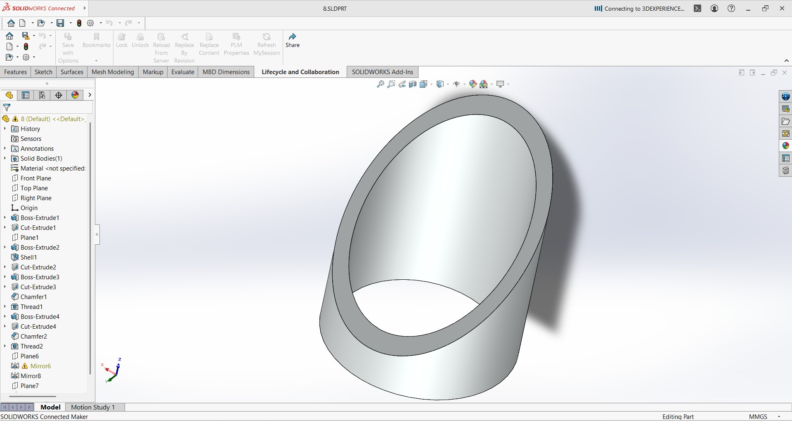Click Options gear in quick toolbar

pos(91,23)
